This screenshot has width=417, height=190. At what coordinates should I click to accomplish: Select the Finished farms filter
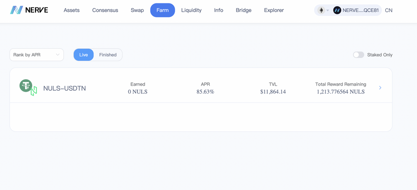108,55
